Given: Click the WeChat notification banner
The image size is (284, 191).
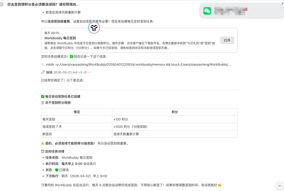Looking at the screenshot, I should [x=242, y=11].
